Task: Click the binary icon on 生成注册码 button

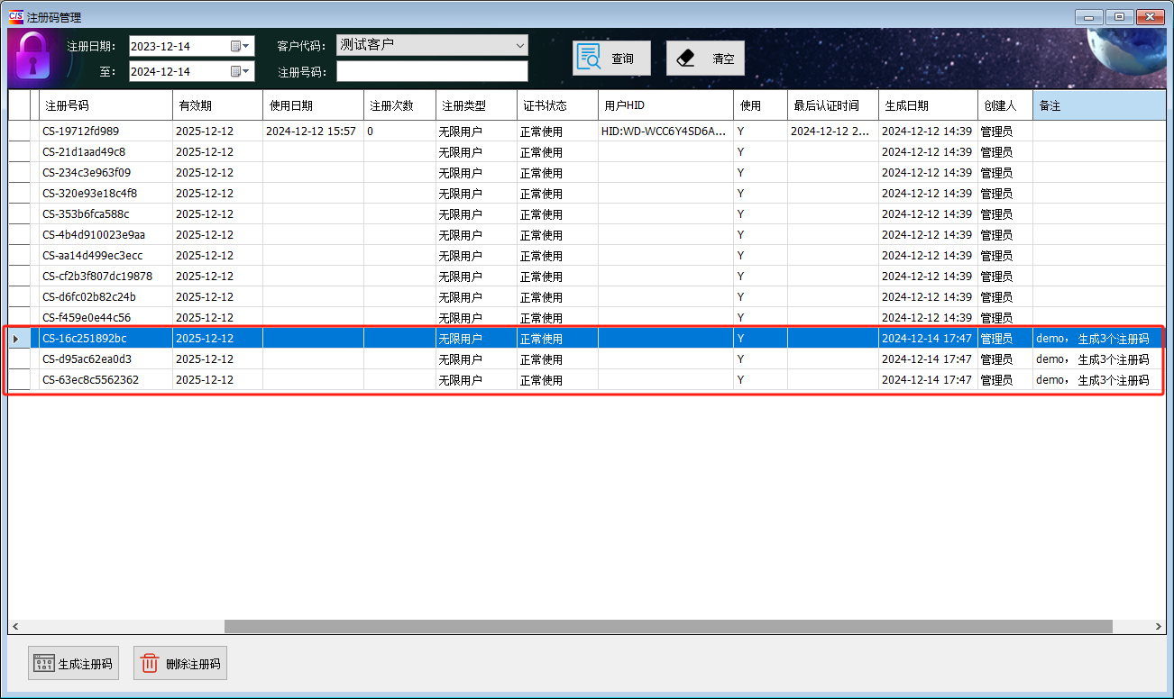Action: click(x=43, y=664)
